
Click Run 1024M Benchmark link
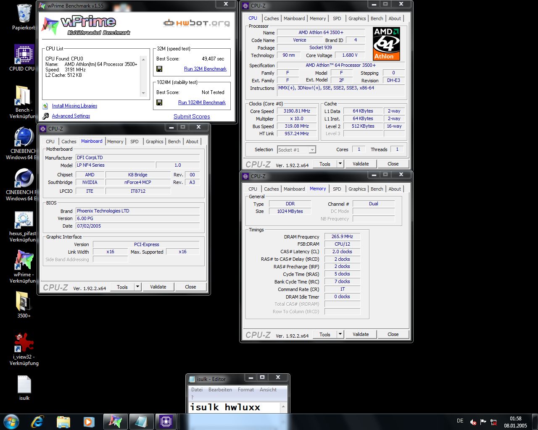(x=202, y=102)
